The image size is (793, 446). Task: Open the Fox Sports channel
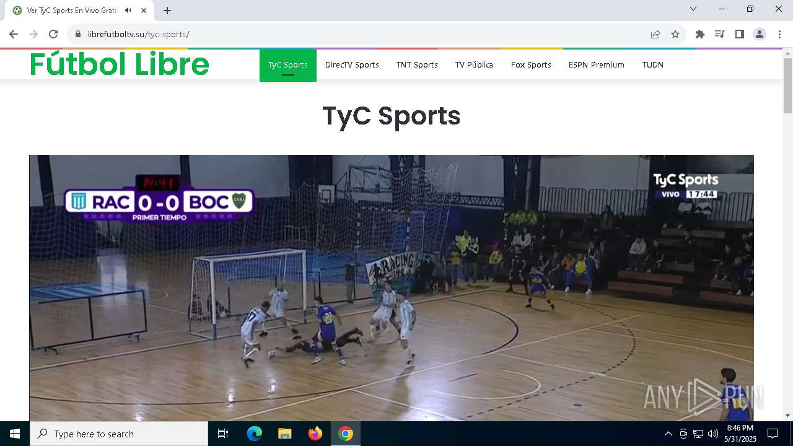[531, 64]
